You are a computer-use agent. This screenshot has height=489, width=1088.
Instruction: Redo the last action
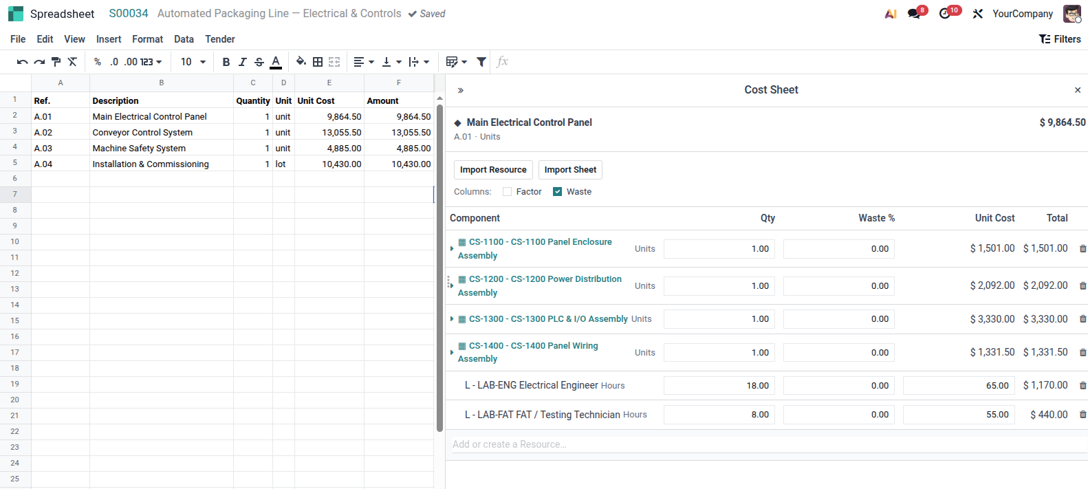(39, 62)
